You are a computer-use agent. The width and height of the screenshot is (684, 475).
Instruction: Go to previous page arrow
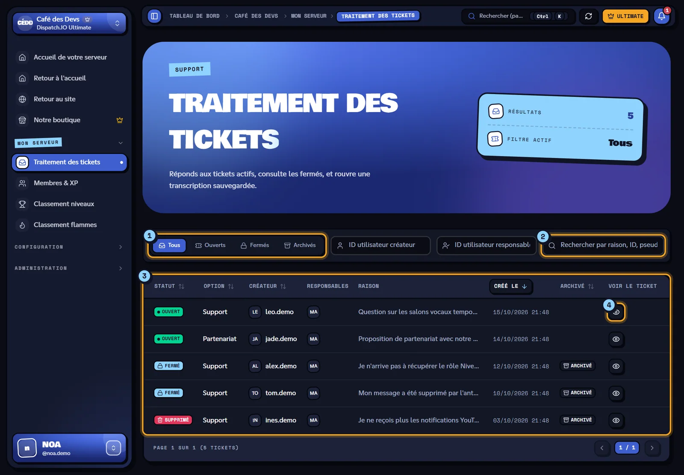(x=602, y=448)
